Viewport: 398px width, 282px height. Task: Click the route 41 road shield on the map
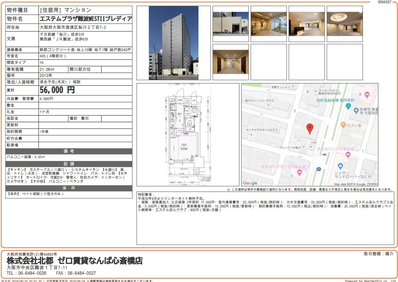click(x=319, y=169)
